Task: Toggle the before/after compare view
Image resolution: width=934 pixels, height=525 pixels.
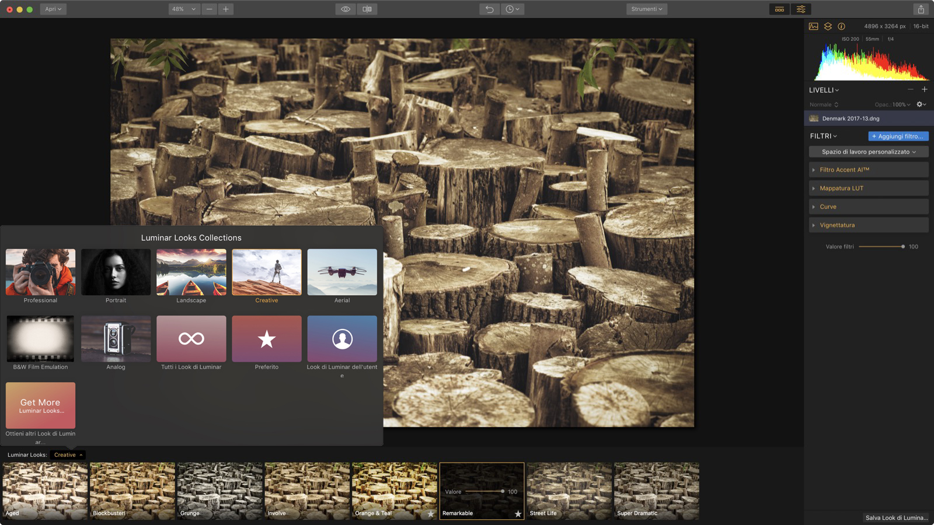Action: 367,9
